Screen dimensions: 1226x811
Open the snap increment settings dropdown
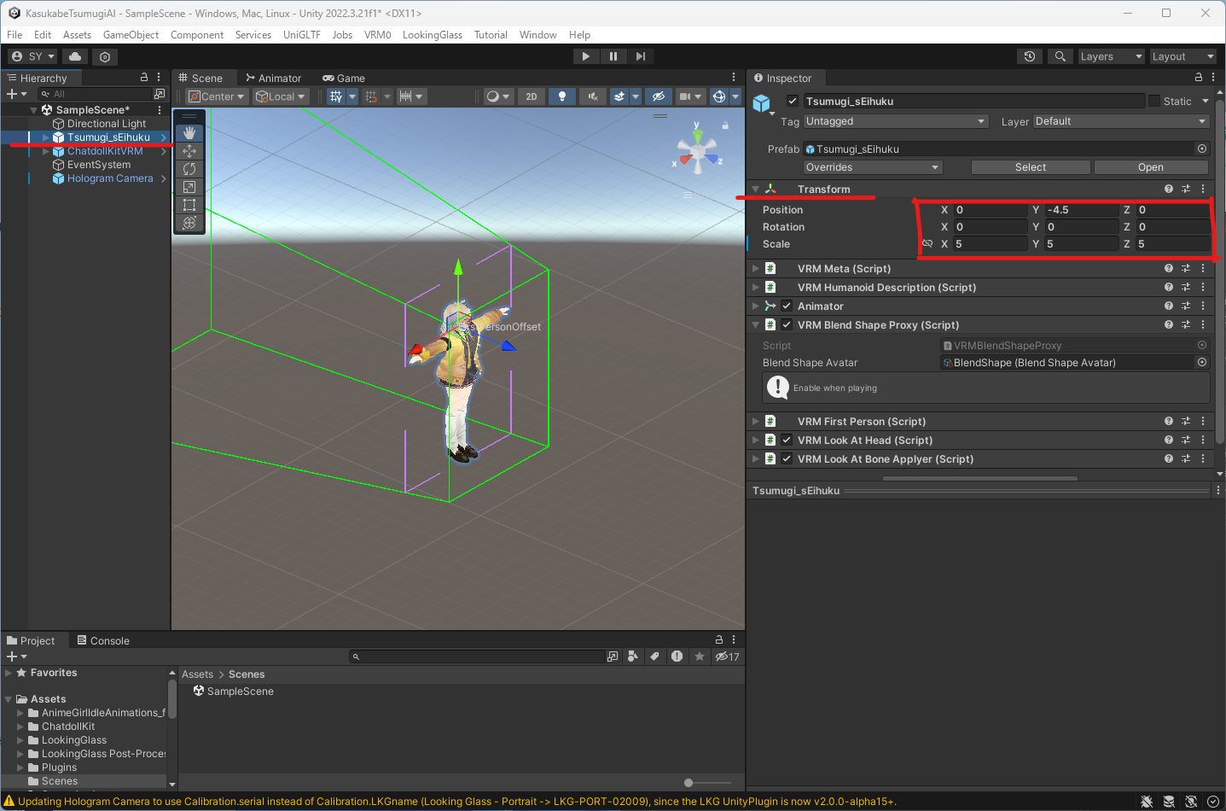click(x=411, y=96)
